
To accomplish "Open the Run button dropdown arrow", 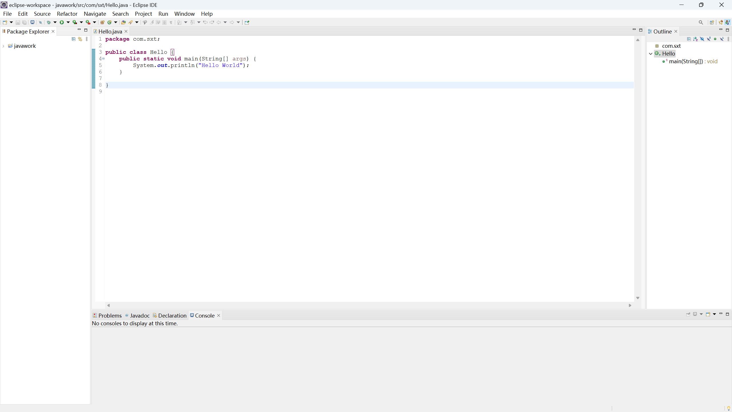I will tap(68, 22).
